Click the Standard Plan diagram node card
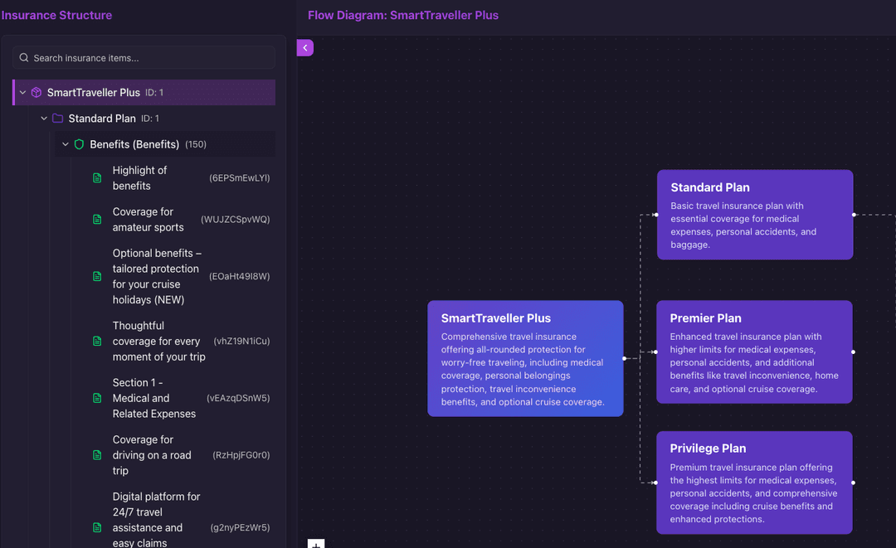 click(x=754, y=215)
